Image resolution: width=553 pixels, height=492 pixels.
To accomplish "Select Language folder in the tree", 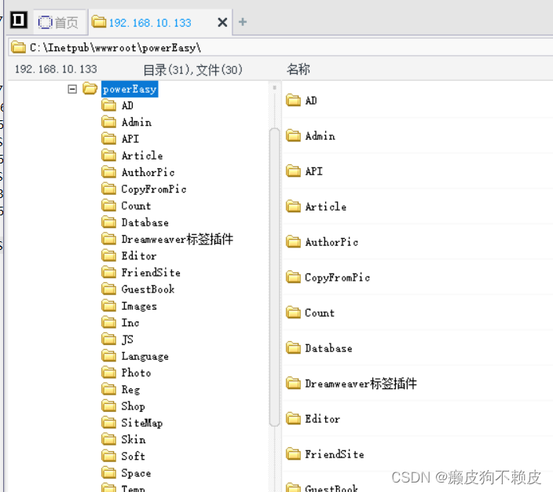I will coord(145,356).
